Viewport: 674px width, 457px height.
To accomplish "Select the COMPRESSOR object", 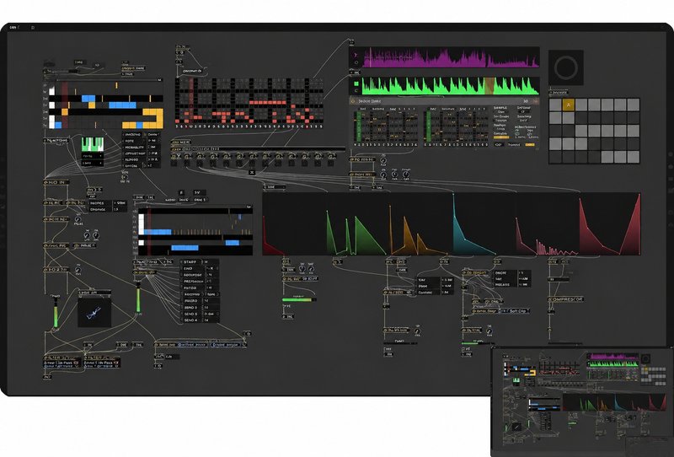I will pos(565,299).
